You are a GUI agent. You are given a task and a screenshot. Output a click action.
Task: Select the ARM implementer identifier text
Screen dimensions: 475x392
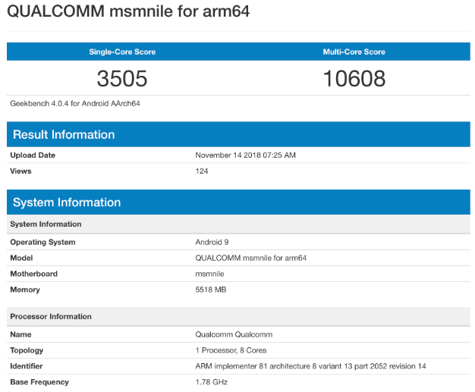point(310,366)
